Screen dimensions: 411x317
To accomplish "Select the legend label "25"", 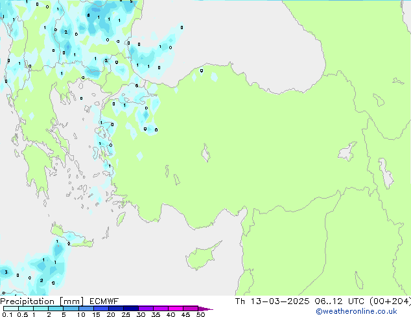I will click(126, 314).
